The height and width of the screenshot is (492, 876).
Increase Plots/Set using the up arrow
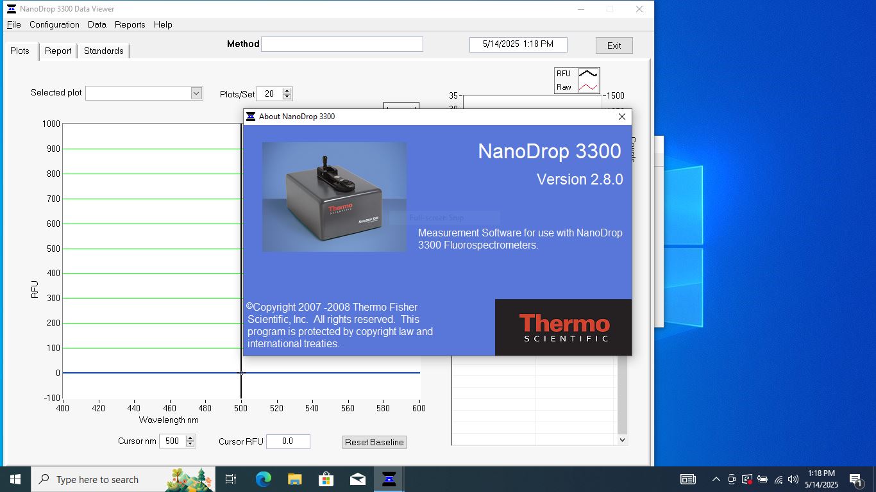(x=287, y=90)
